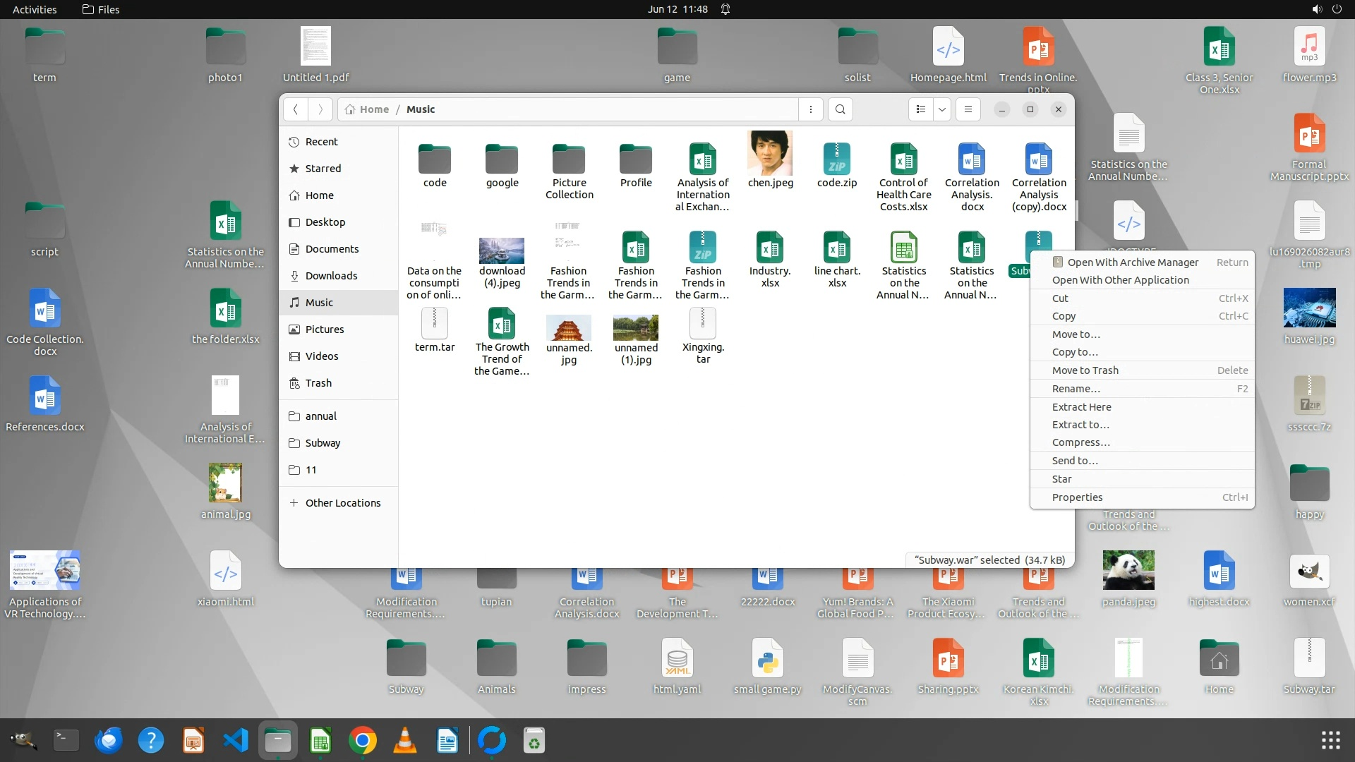The width and height of the screenshot is (1355, 762).
Task: Open Trash in the sidebar
Action: tap(318, 383)
